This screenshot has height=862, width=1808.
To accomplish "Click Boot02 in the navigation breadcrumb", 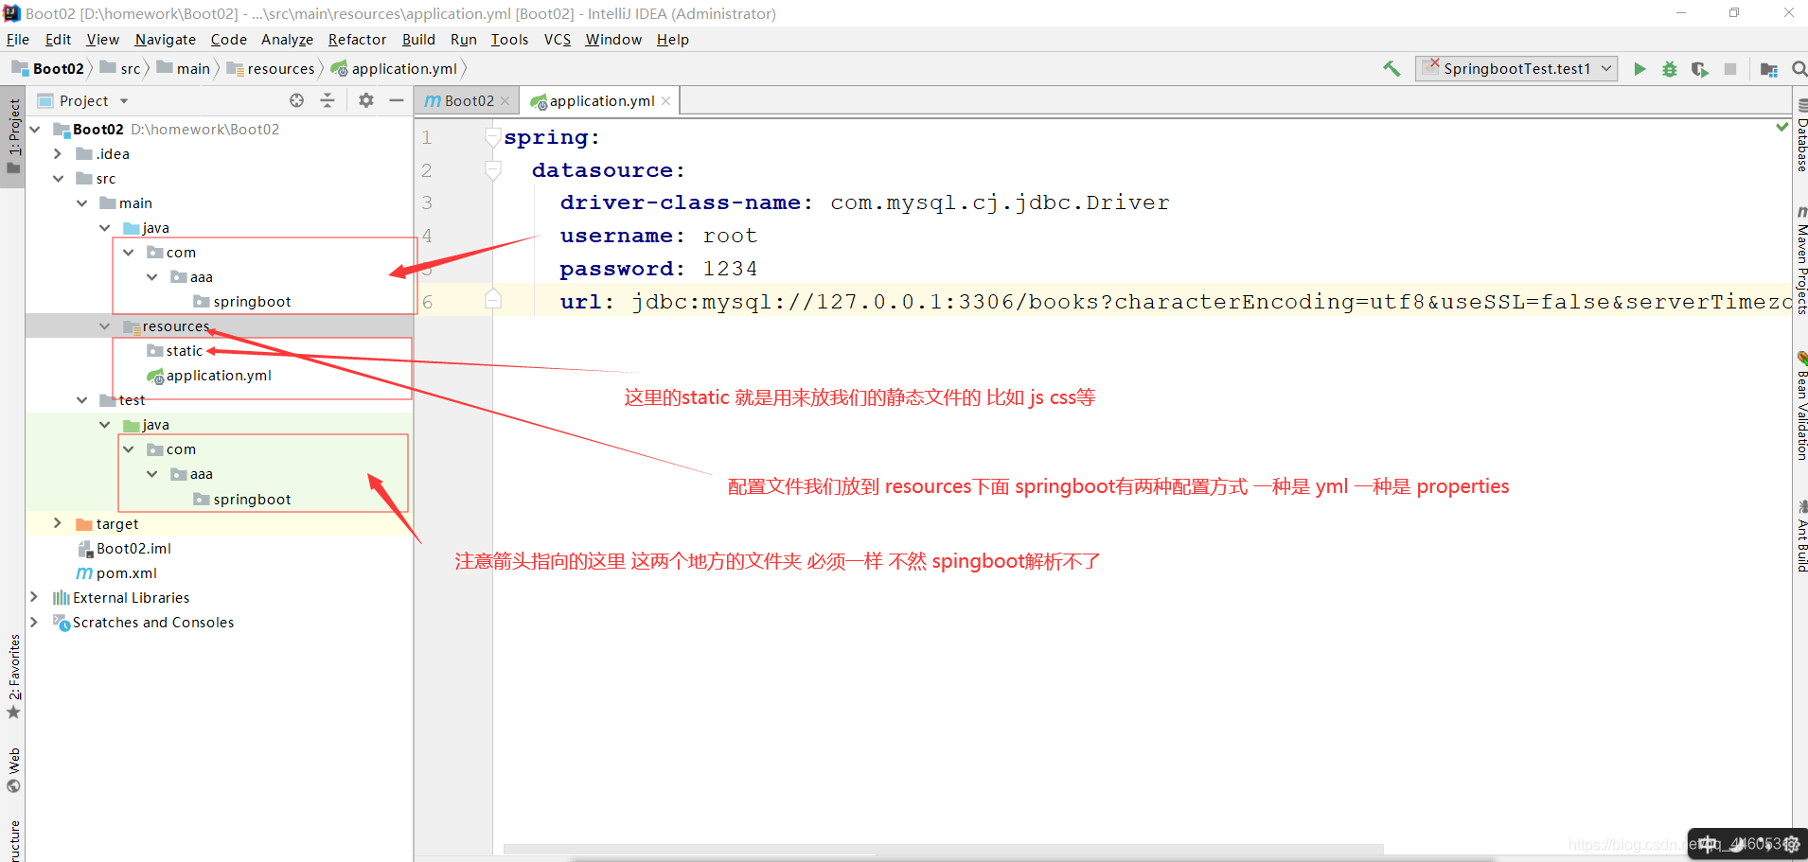I will (x=48, y=68).
